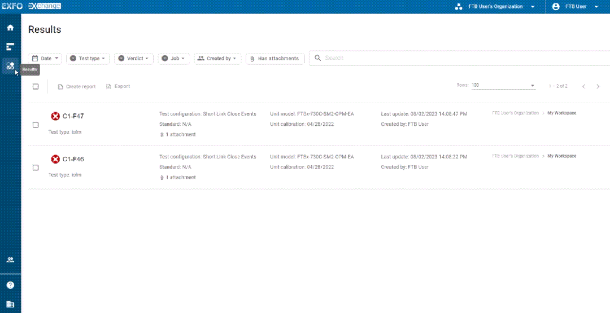Viewport: 610px width, 313px height.
Task: Click Test configuration text in C1-F46 row
Action: [208, 157]
